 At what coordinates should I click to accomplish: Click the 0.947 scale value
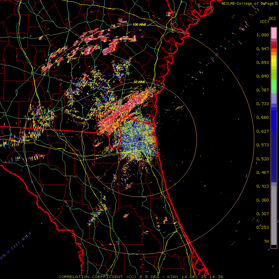coord(263,49)
